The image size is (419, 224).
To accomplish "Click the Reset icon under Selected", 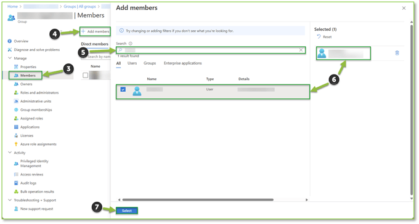I will pos(319,36).
